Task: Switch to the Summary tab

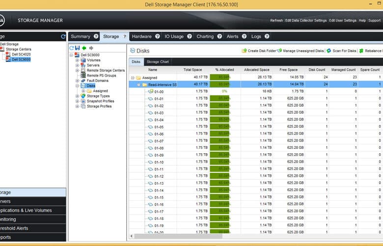Action: pos(81,36)
